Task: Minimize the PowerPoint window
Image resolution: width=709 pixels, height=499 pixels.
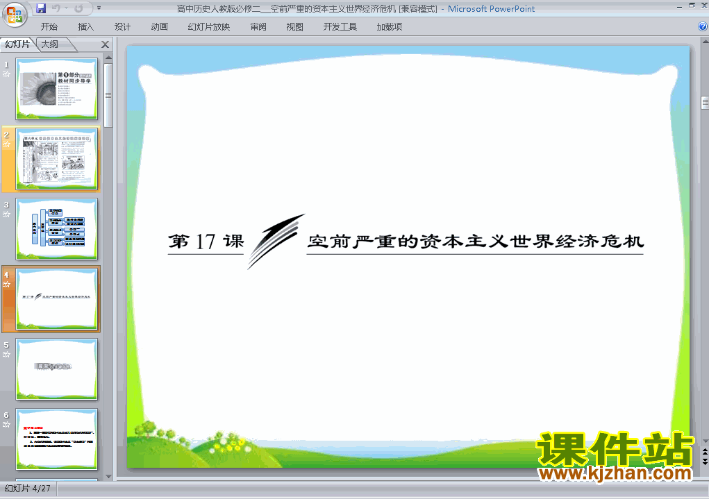Action: click(x=680, y=6)
